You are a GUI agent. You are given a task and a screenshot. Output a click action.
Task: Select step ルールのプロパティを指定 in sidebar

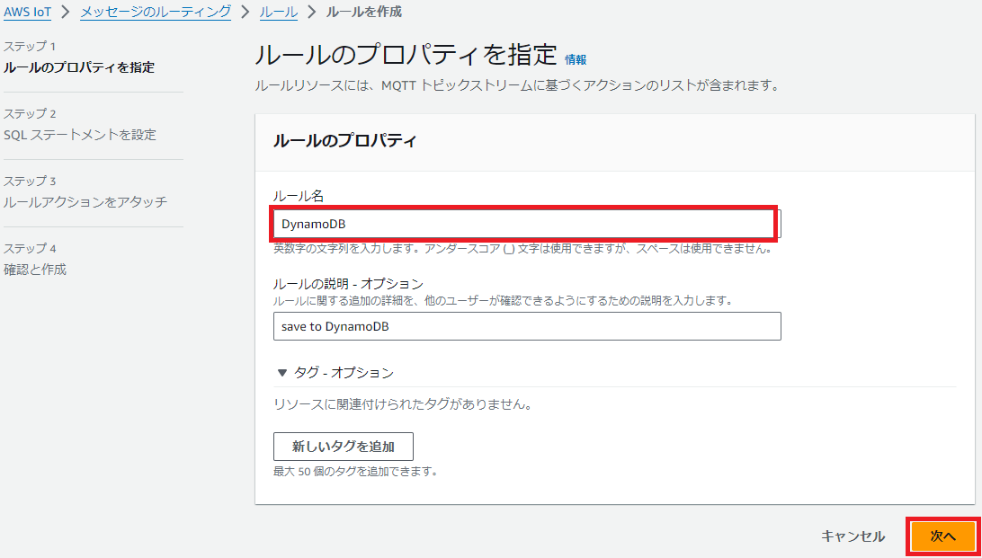point(79,67)
